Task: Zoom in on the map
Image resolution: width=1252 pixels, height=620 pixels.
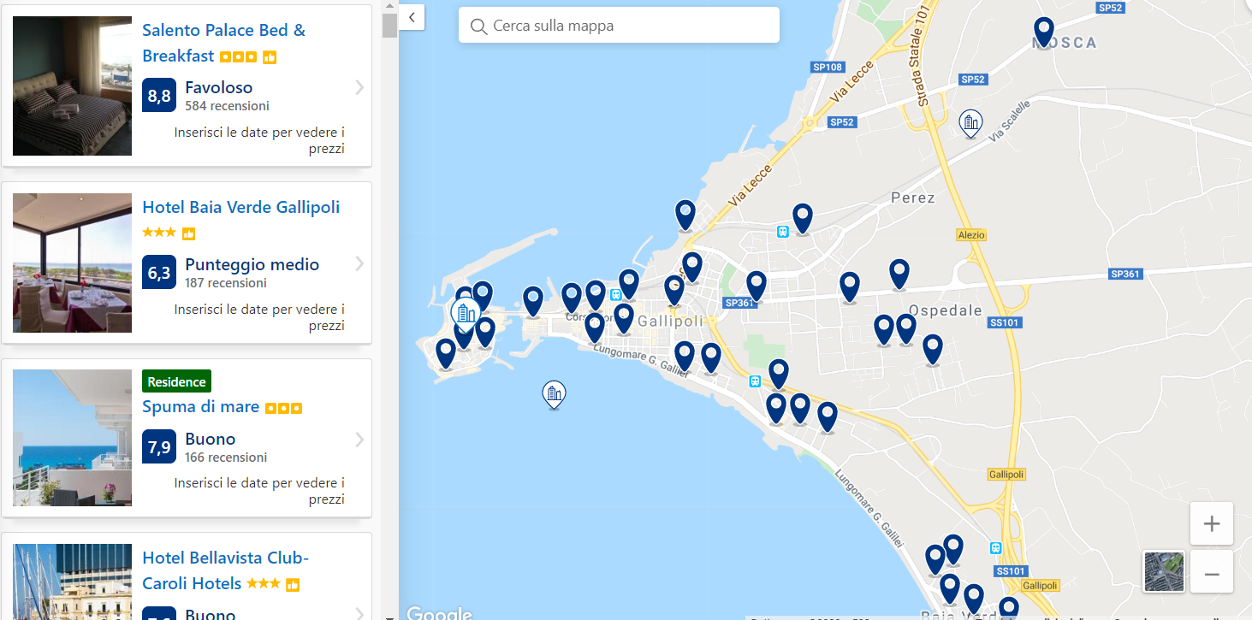Action: tap(1211, 523)
